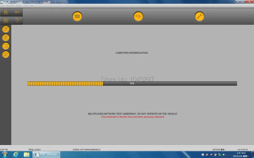
Task: Open the taskbar clock showing 9:52
Action: (x=241, y=155)
